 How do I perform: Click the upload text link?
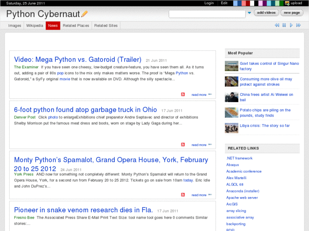[x=296, y=3]
